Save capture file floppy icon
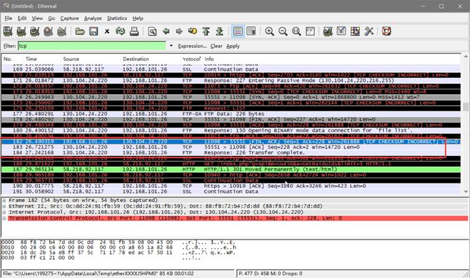This screenshot has width=470, height=278. coord(93,31)
